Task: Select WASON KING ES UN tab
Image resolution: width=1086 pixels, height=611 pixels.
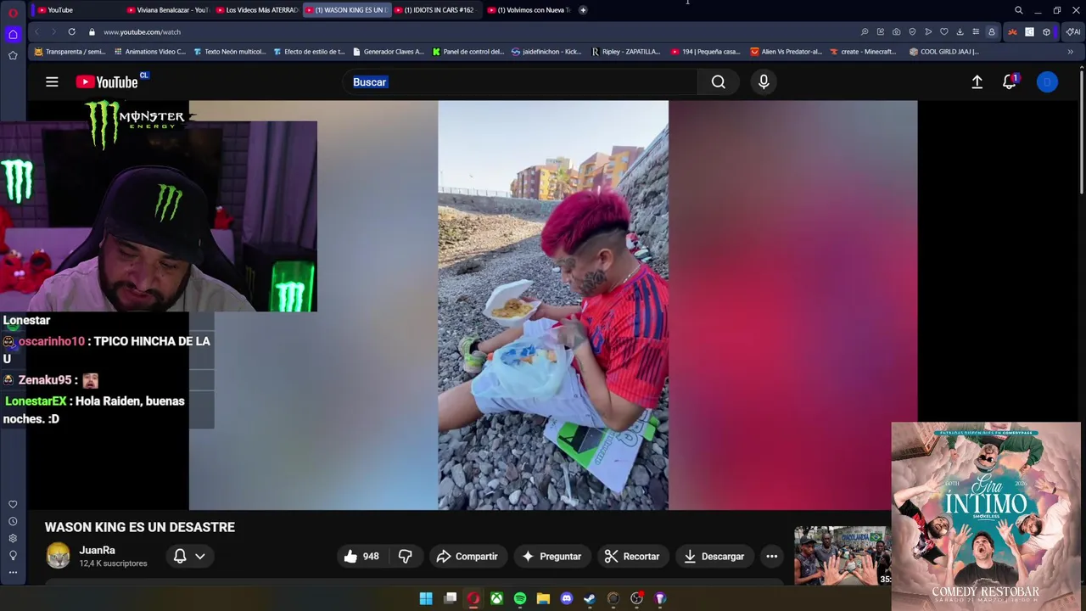Action: pyautogui.click(x=346, y=10)
